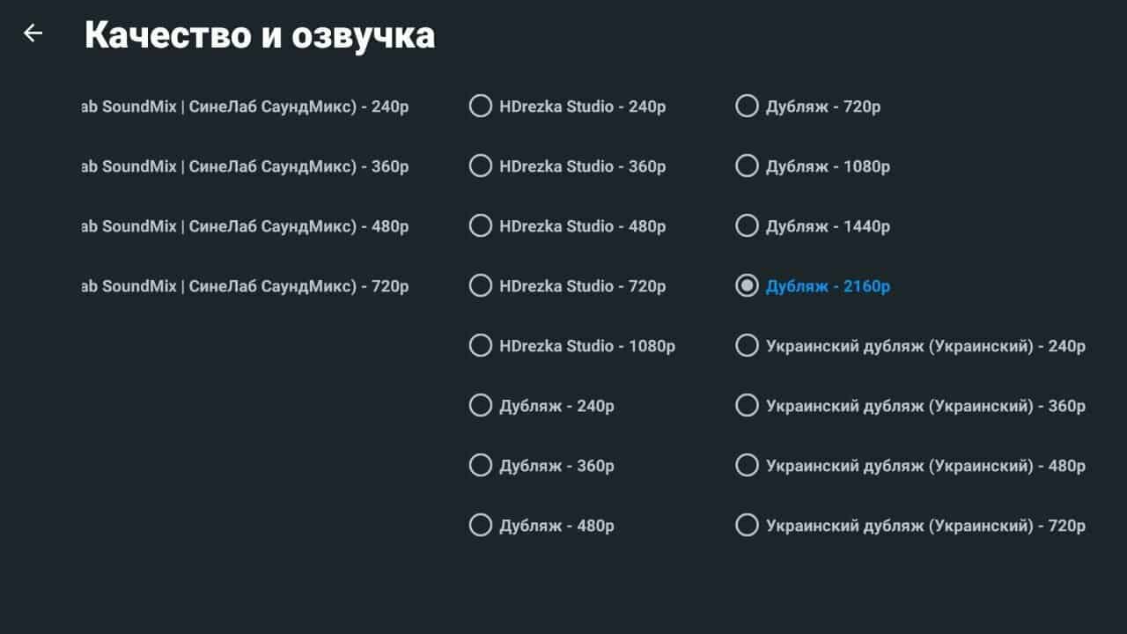
Task: Select Дубляж - 720p radio button
Action: 747,107
